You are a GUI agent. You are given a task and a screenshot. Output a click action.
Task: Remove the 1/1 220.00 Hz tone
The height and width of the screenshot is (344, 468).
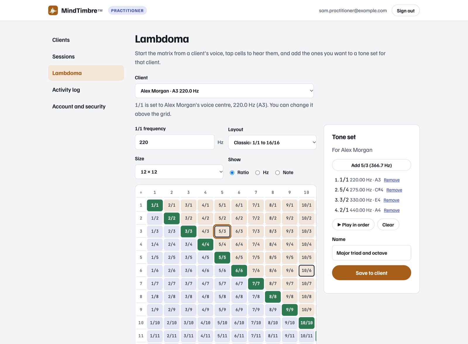[392, 180]
